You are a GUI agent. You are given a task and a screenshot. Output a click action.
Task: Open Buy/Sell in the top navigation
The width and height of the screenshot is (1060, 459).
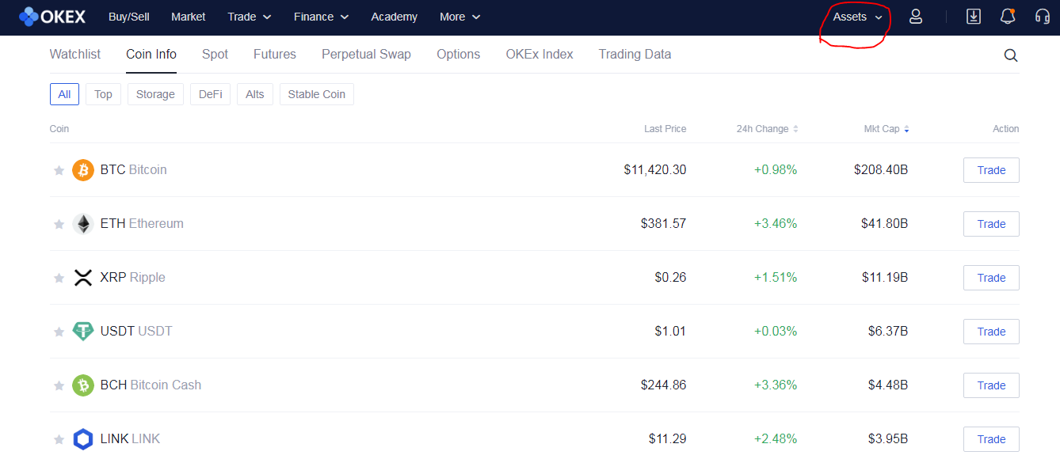click(x=129, y=17)
